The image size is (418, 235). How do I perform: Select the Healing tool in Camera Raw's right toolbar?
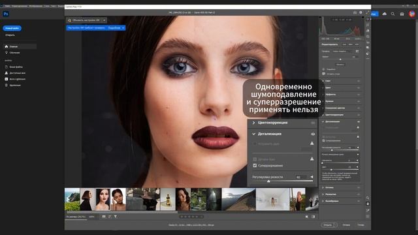368,31
